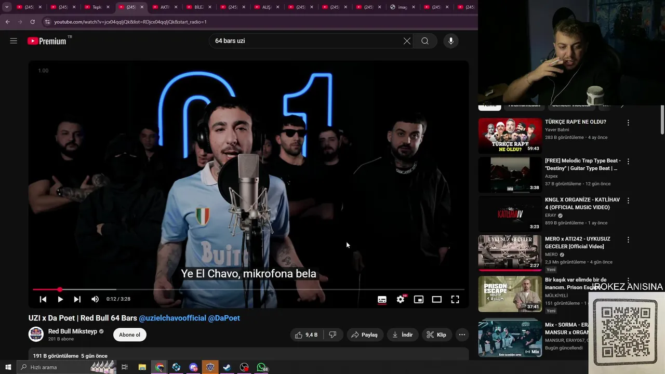Open @DaPoet channel link
Screen dimensions: 665x374
tap(224, 318)
